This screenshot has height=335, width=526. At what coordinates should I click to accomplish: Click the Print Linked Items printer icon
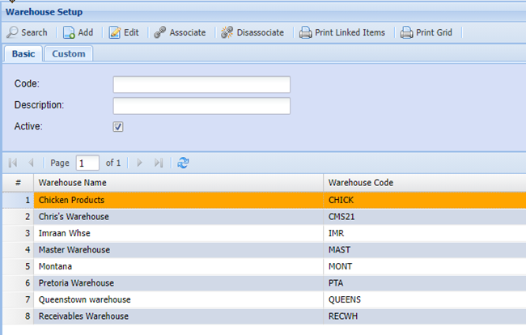[305, 32]
